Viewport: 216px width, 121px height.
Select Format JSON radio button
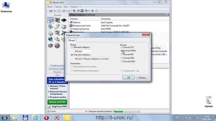click(x=122, y=62)
